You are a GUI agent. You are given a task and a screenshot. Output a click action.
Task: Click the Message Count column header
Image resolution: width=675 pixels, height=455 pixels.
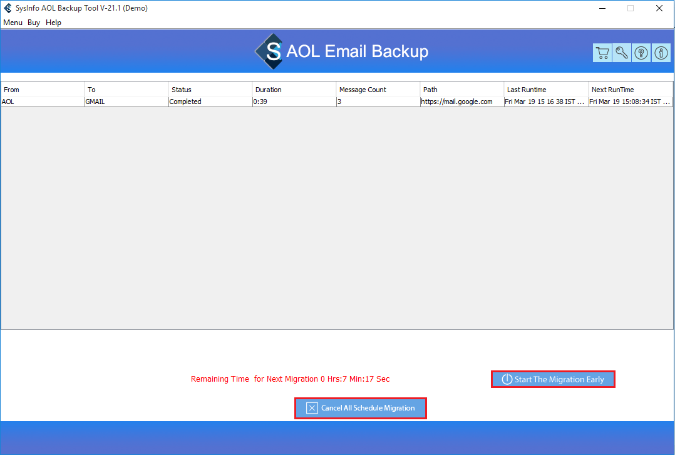pos(378,90)
